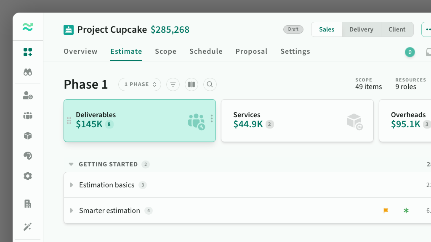Switch to Delivery view toggle
431x242 pixels.
361,29
